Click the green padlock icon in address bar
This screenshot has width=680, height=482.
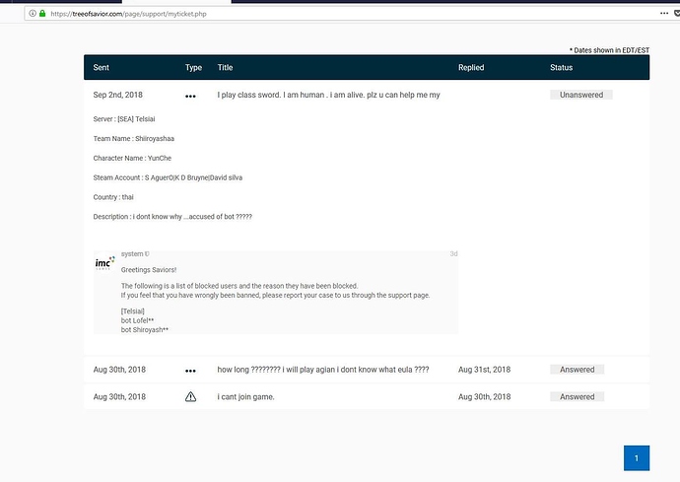[42, 13]
